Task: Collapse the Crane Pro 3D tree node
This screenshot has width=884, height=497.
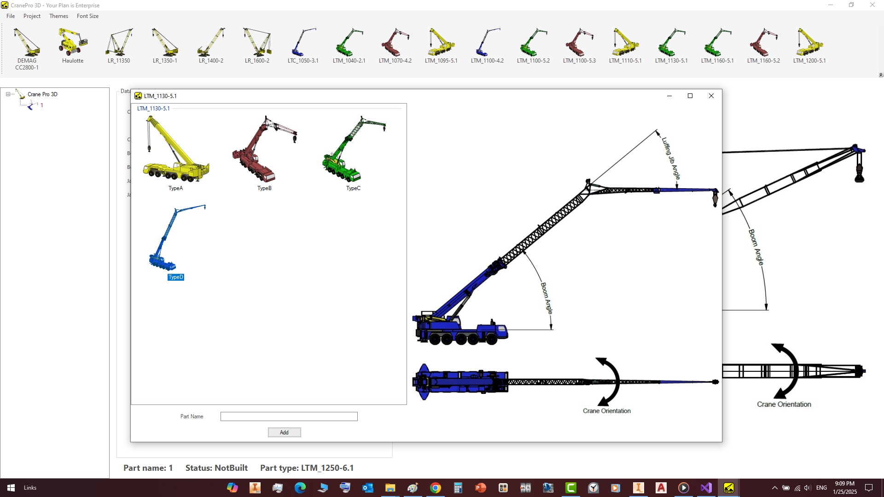Action: (8, 94)
